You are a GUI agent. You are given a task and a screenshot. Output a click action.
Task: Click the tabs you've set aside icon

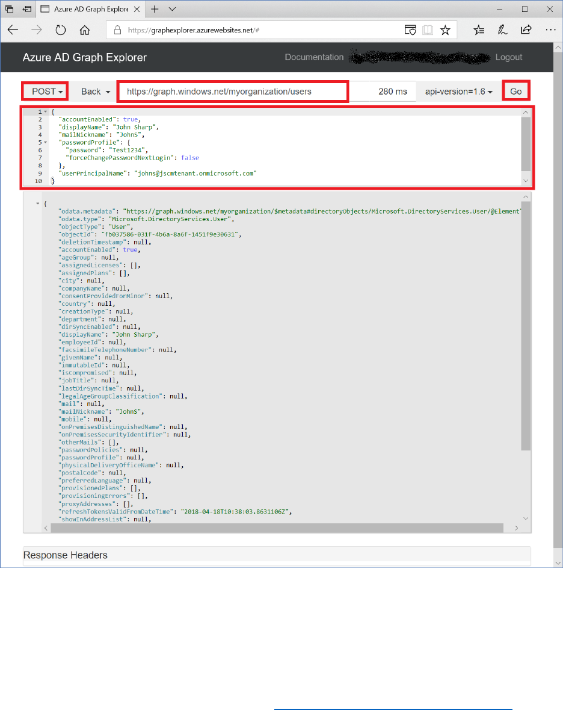point(10,9)
